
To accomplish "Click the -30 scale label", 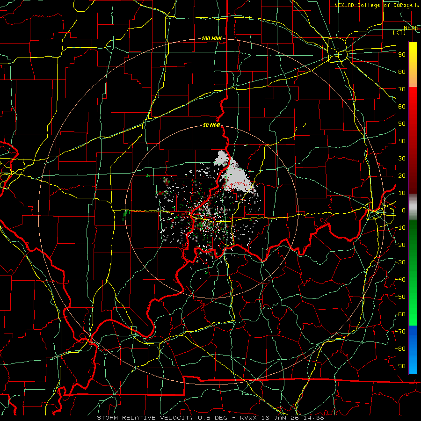I will pyautogui.click(x=400, y=262).
